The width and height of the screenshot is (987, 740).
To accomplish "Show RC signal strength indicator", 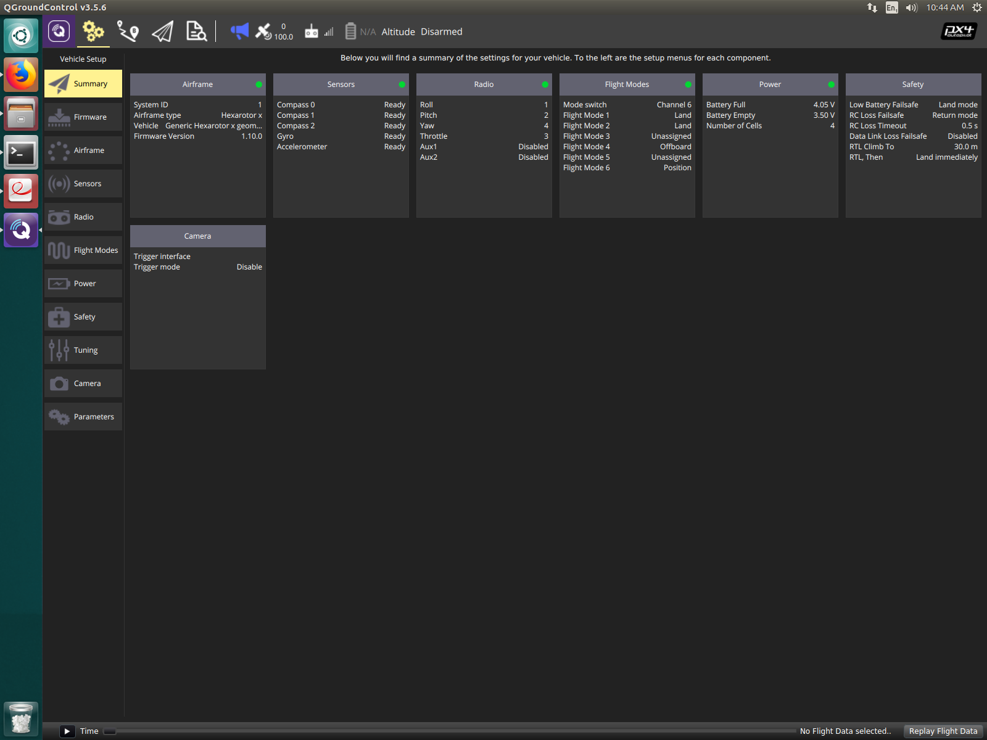I will pyautogui.click(x=319, y=31).
